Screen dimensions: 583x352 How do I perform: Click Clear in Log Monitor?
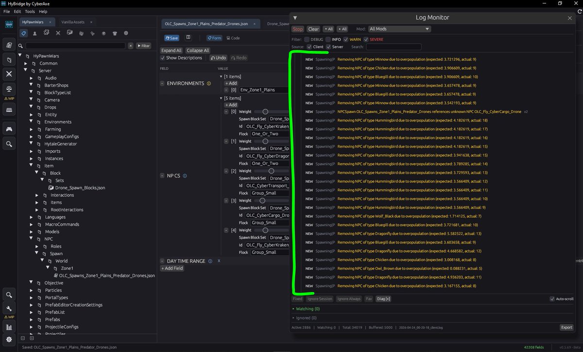click(314, 29)
